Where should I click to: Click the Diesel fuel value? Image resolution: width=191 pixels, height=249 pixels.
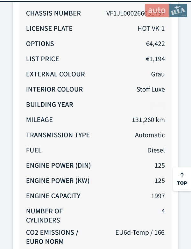[156, 150]
